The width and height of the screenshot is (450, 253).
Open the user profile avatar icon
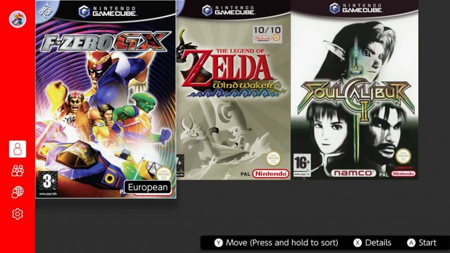(18, 19)
